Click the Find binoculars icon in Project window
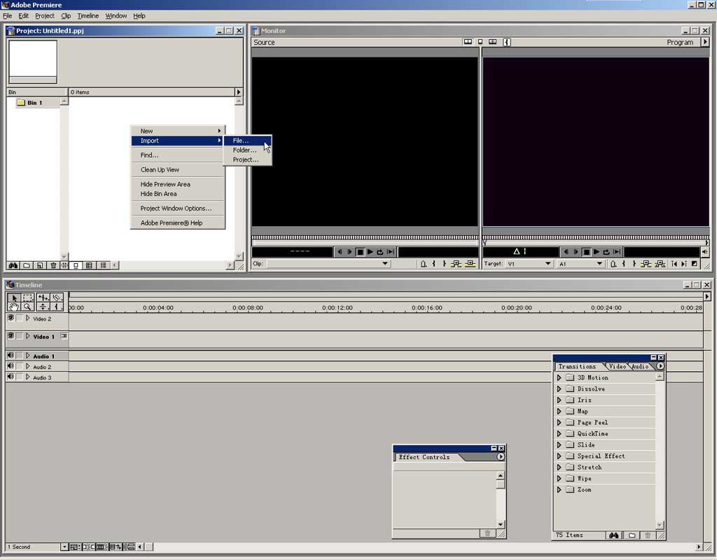The image size is (717, 560). pos(13,265)
